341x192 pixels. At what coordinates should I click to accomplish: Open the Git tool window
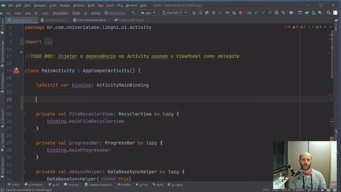point(54,185)
